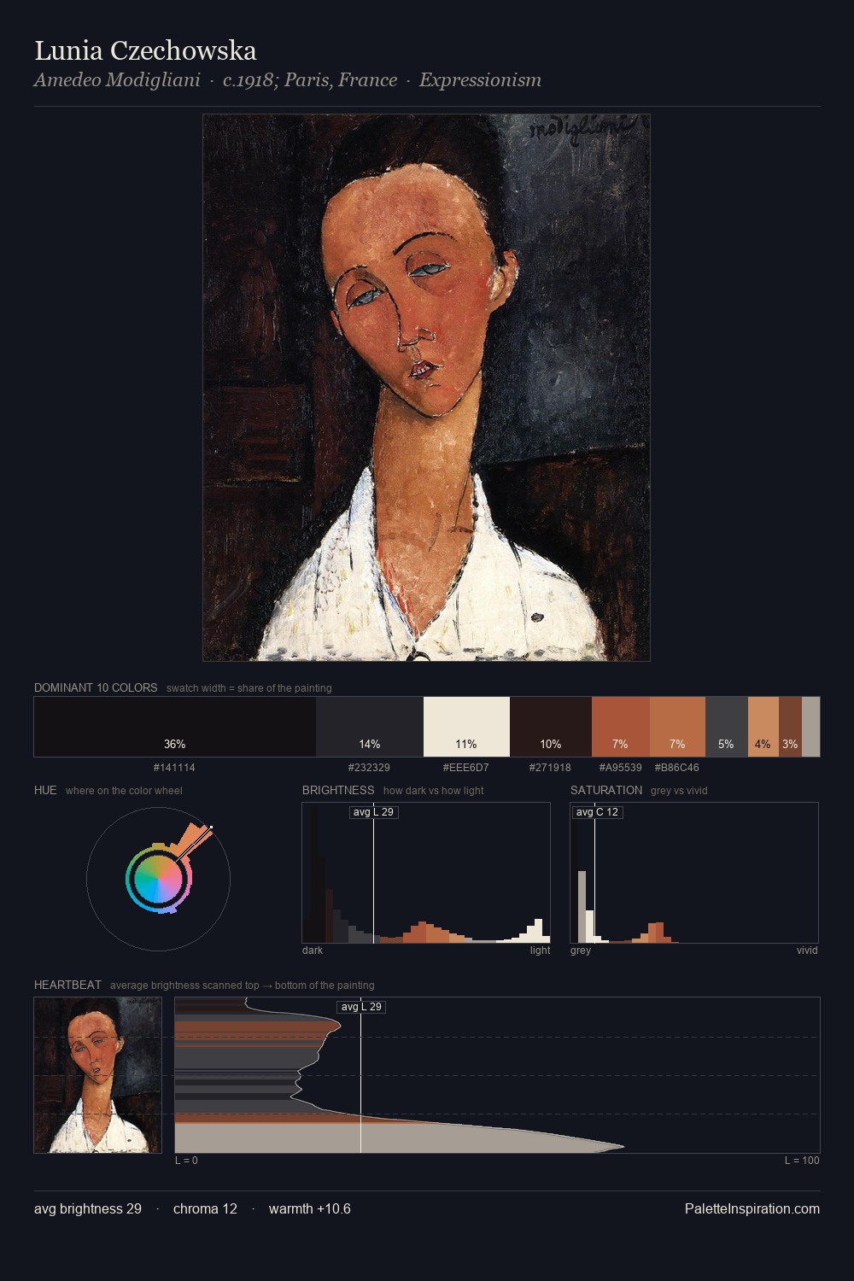854x1281 pixels.
Task: Open the PaletteInspiration.com link
Action: 752,1209
